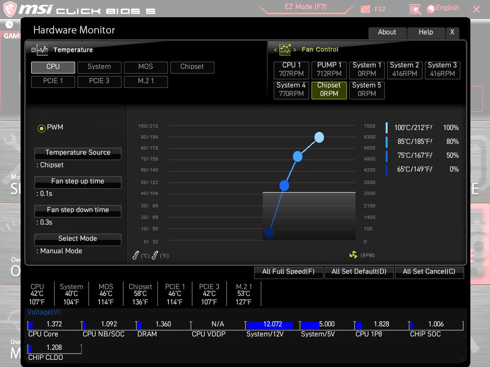Click the 100% fan curve point
490x367 pixels.
click(x=319, y=137)
